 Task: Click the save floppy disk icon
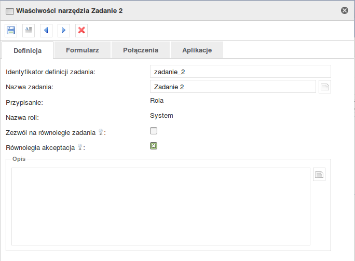(x=11, y=30)
